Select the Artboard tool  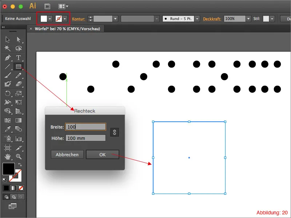point(8,148)
